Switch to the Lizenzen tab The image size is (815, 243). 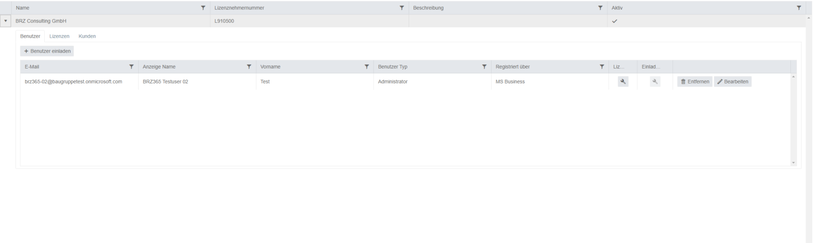click(59, 36)
